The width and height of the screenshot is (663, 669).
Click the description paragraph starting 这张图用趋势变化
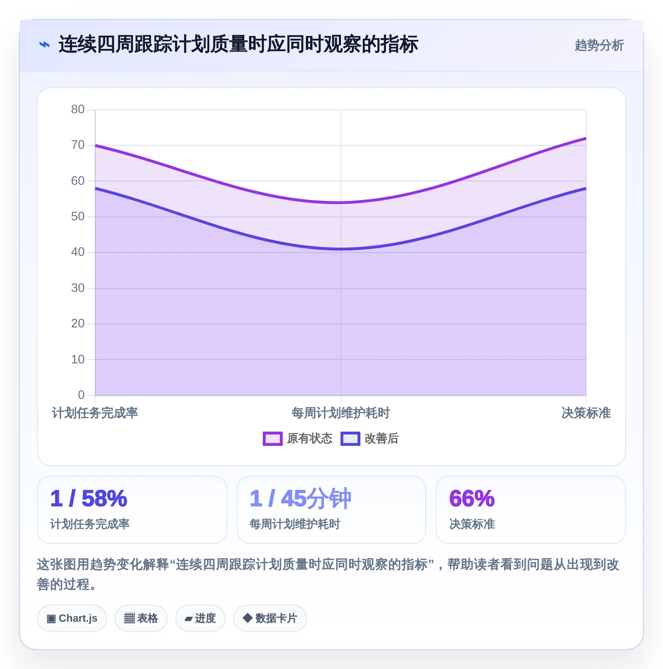(328, 574)
